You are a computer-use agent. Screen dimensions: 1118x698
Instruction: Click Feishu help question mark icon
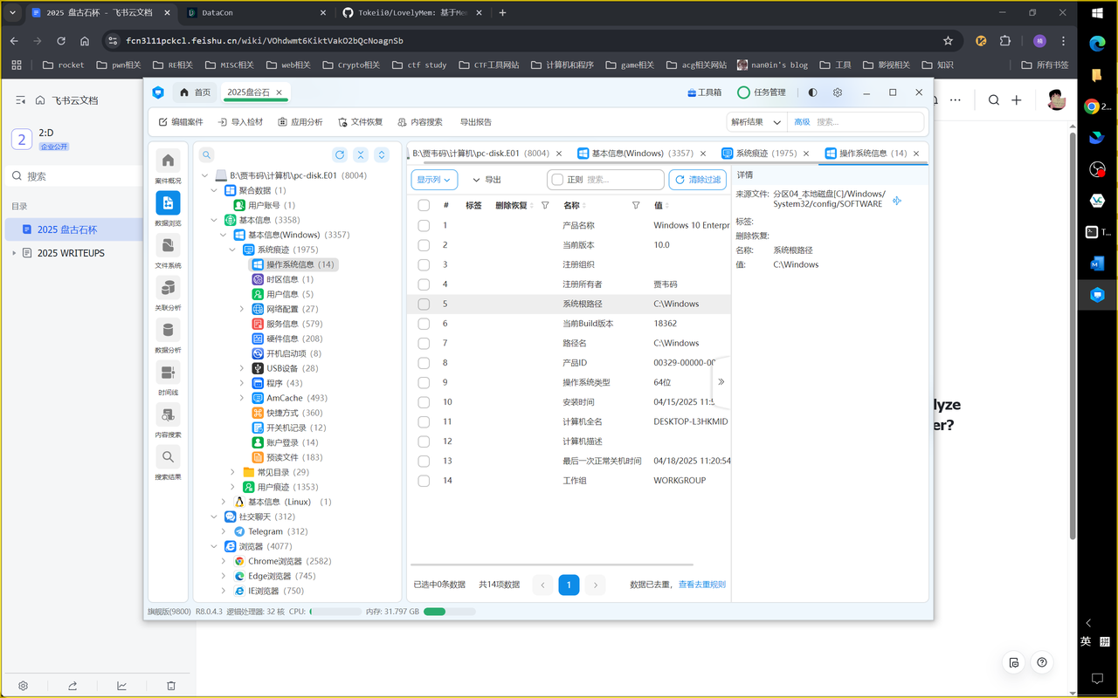(x=1042, y=663)
